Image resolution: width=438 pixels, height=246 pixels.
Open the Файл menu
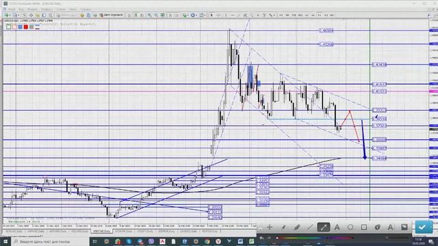click(12, 9)
